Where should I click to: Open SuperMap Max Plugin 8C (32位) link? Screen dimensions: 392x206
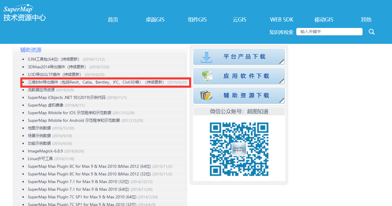point(89,174)
